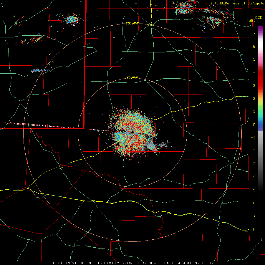Click the DIFFERENTIAL REFLECTIVITY (ZDR) caption text

click(x=95, y=263)
